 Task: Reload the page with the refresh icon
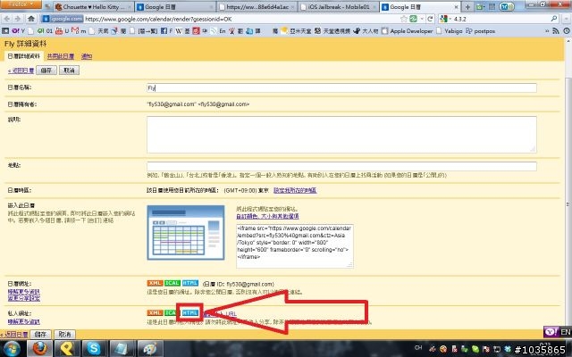point(430,19)
